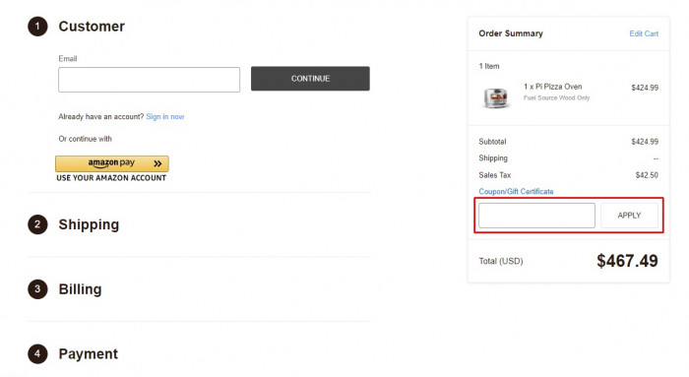Open the Sign in now link

165,116
